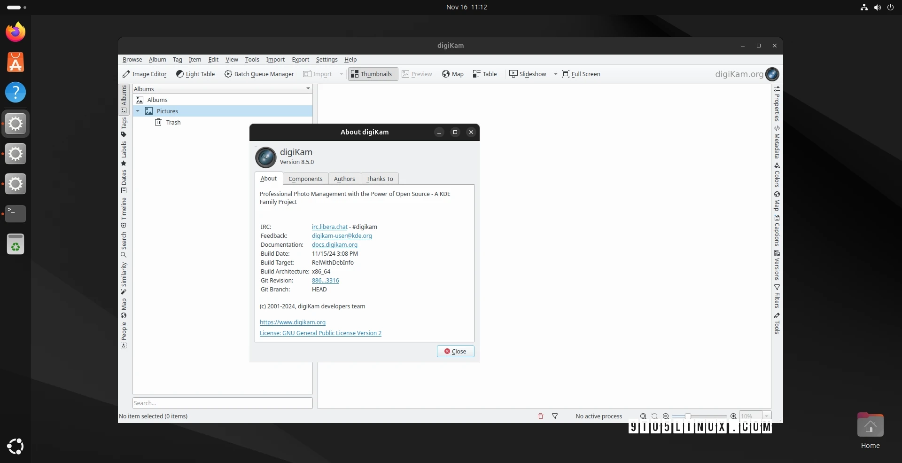Collapse the Pictures album tree node
The image size is (902, 463).
pos(138,111)
